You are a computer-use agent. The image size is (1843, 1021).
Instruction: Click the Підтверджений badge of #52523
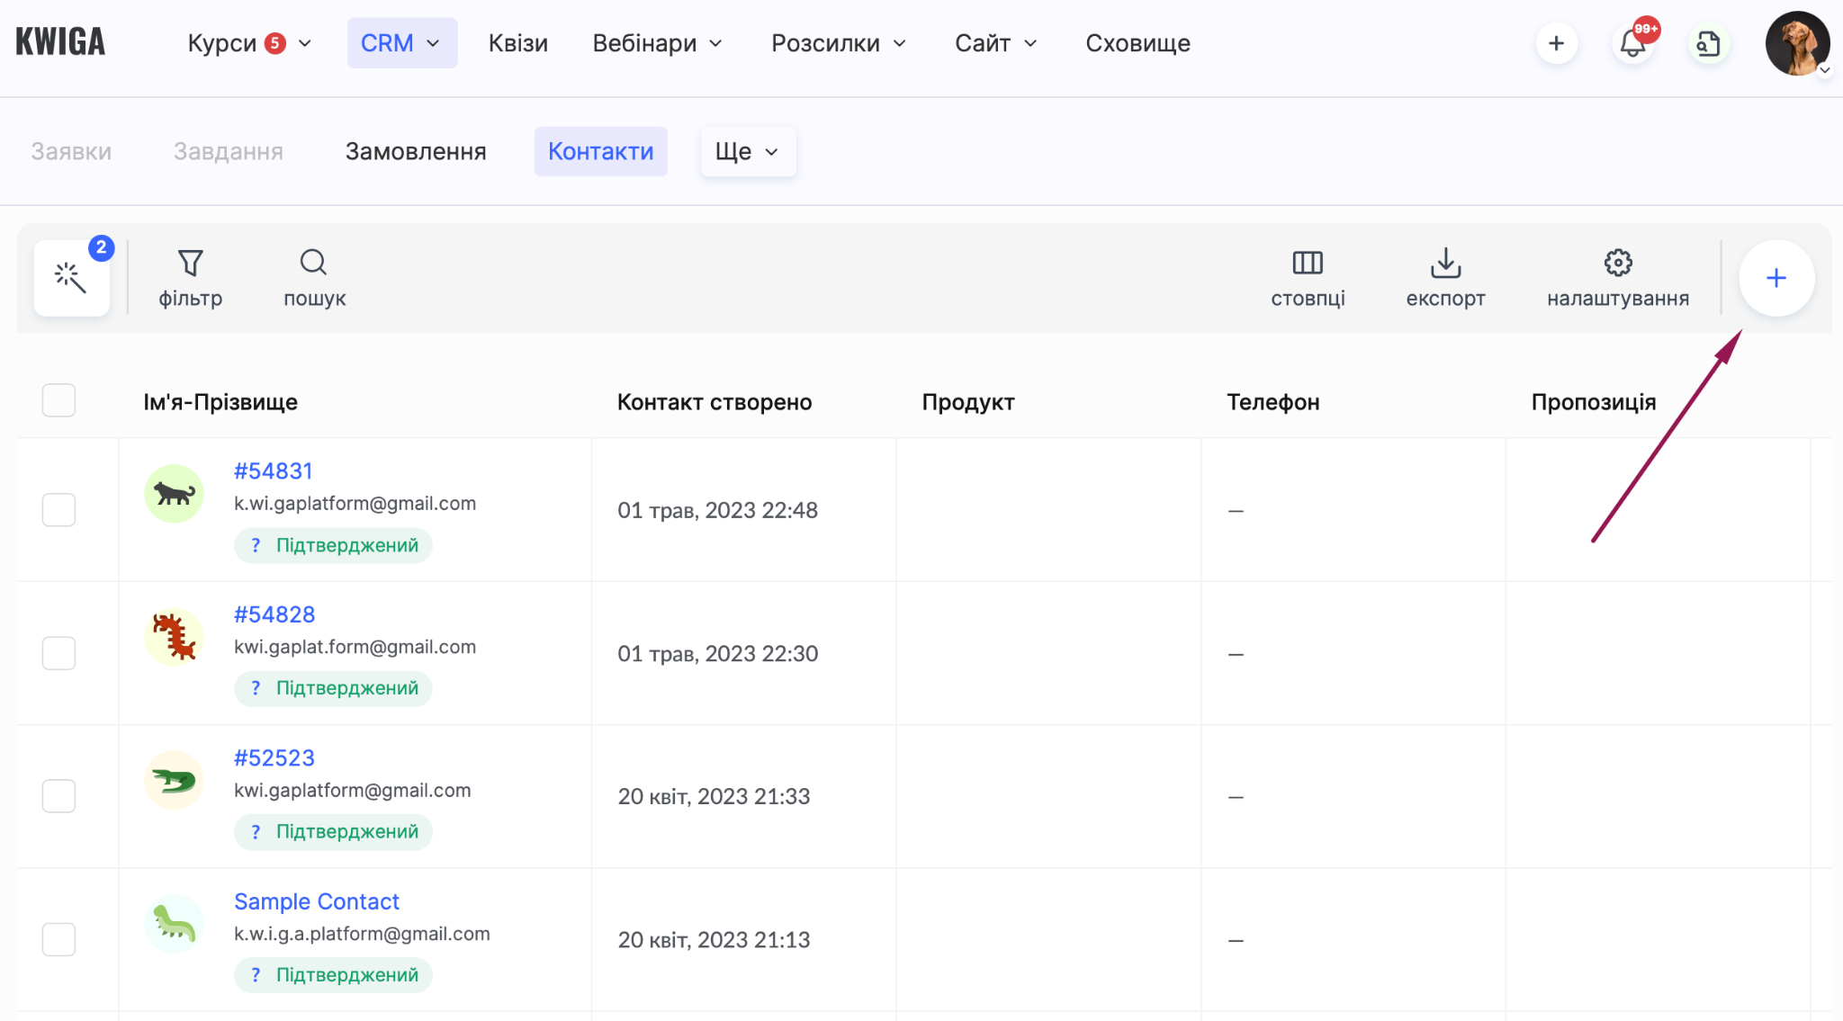[x=333, y=832]
